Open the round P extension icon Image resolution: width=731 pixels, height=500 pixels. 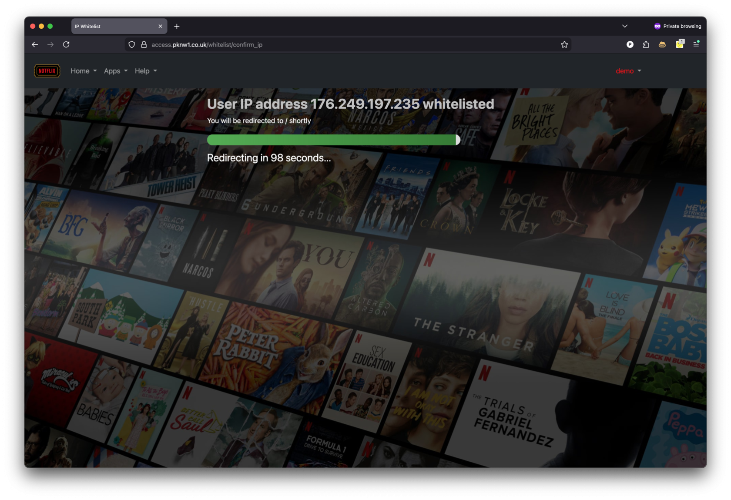coord(630,44)
